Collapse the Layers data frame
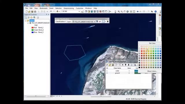Screen dimensions: 185x104 [x=26, y=21]
